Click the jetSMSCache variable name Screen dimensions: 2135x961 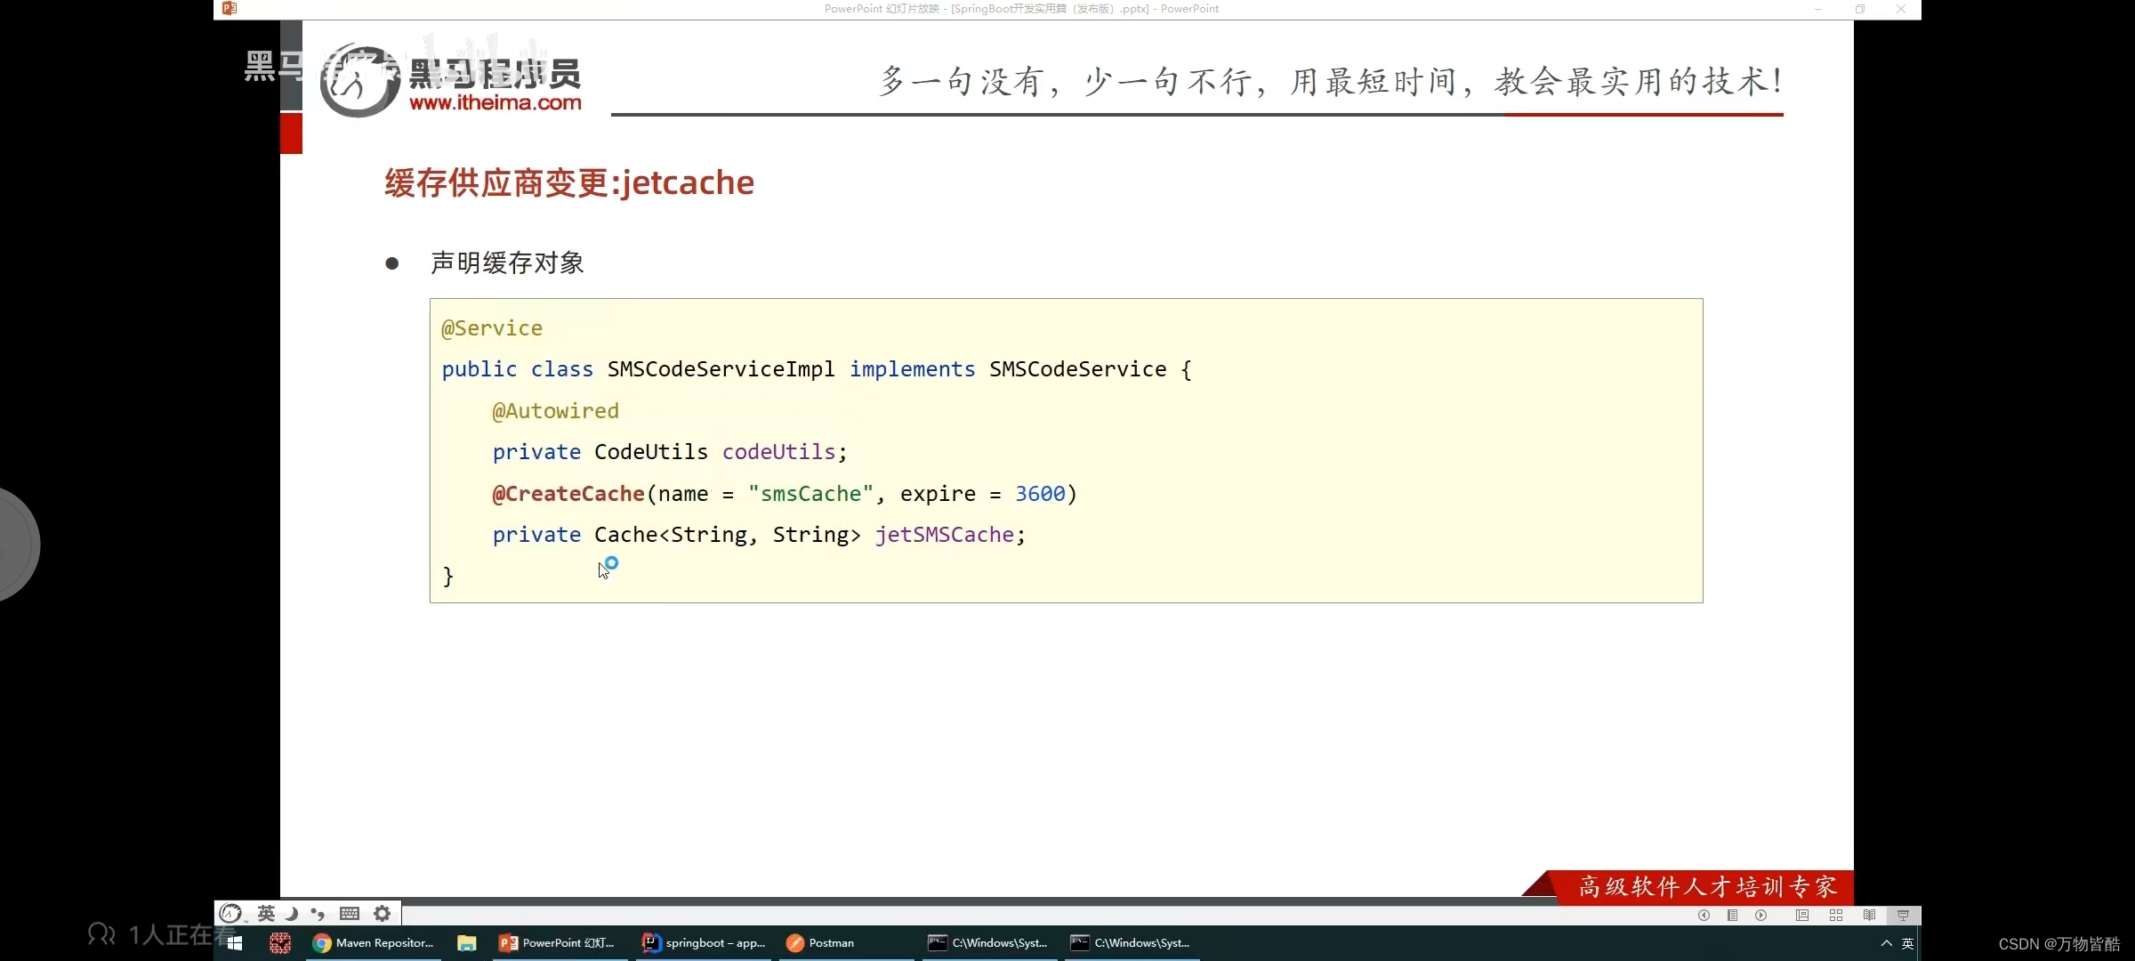point(945,535)
